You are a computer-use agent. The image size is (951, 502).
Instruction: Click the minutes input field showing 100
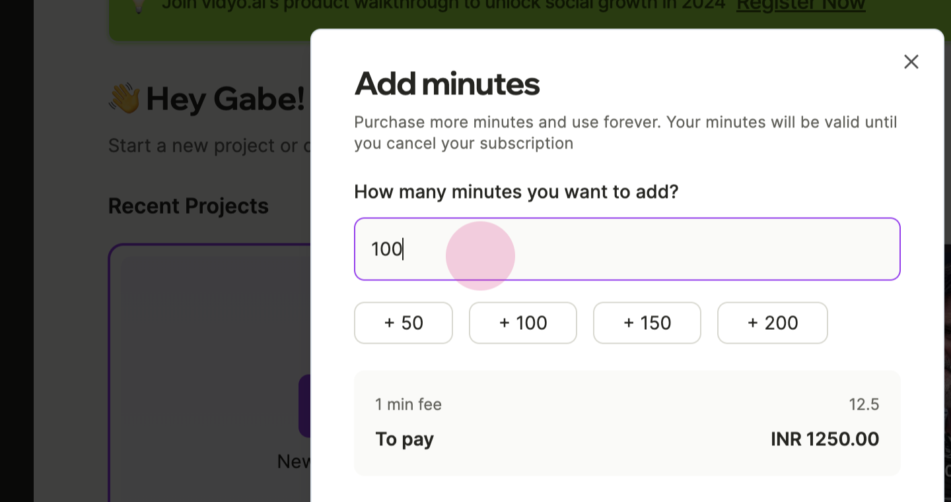(x=627, y=249)
